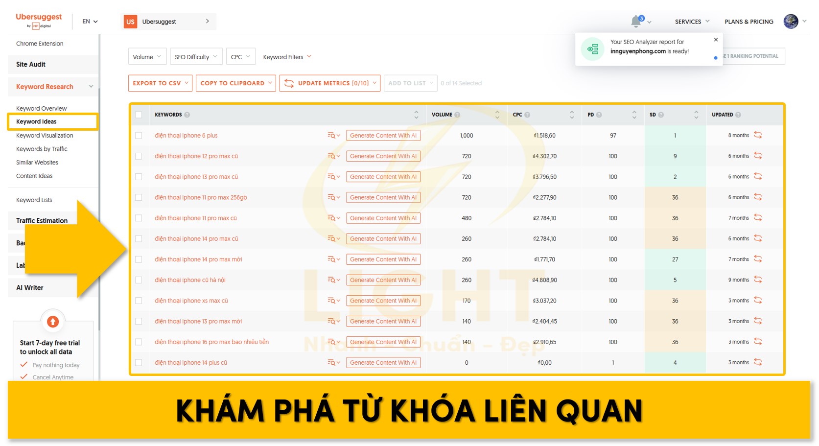
Task: Open the AI Writer tool
Action: [30, 287]
